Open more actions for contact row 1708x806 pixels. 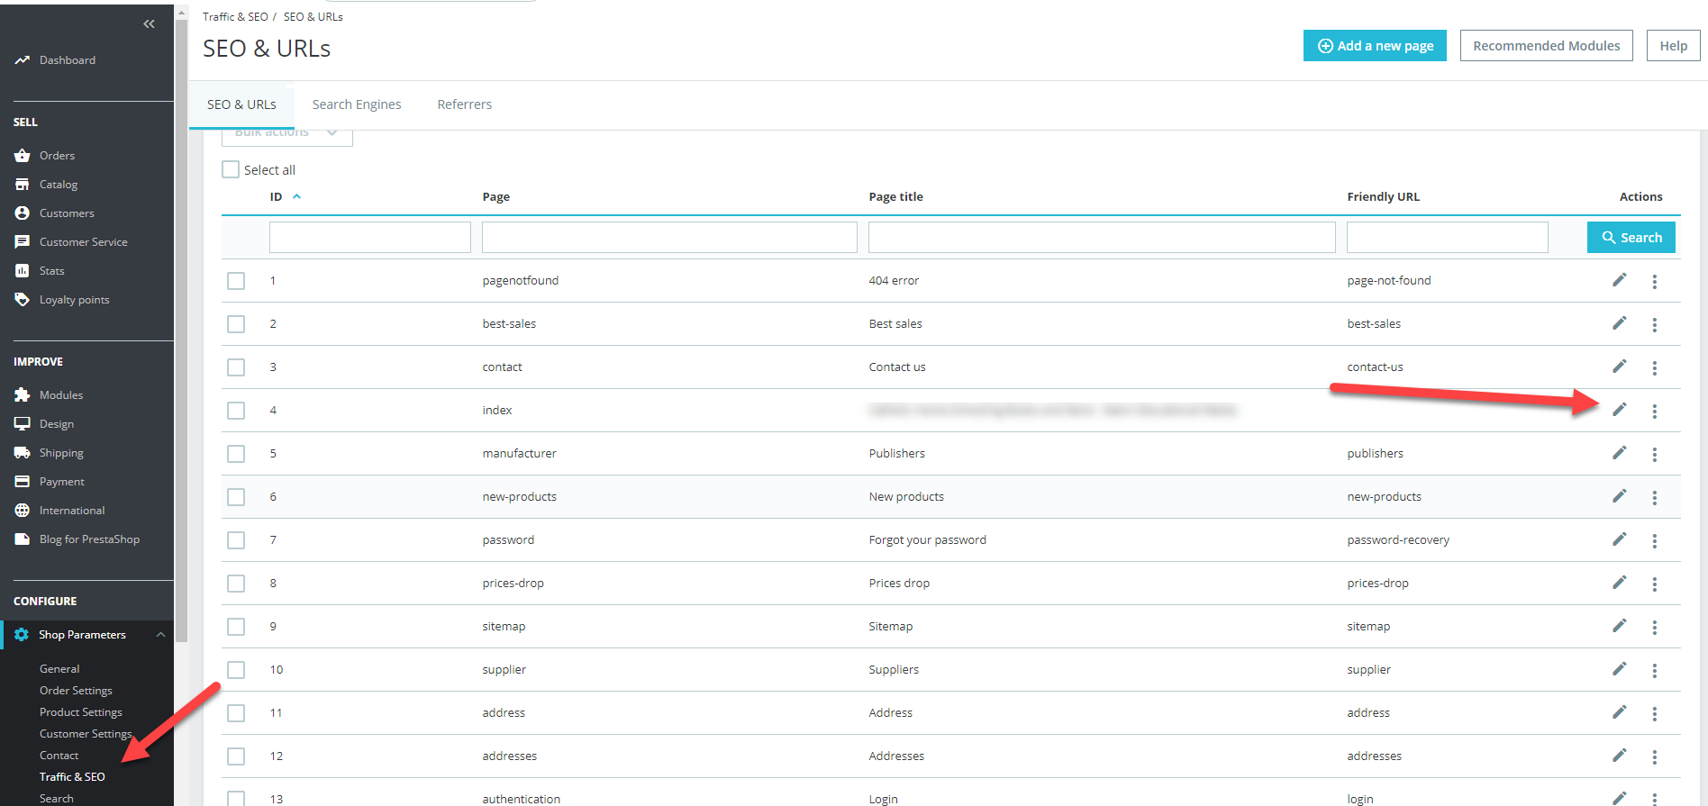pos(1655,368)
